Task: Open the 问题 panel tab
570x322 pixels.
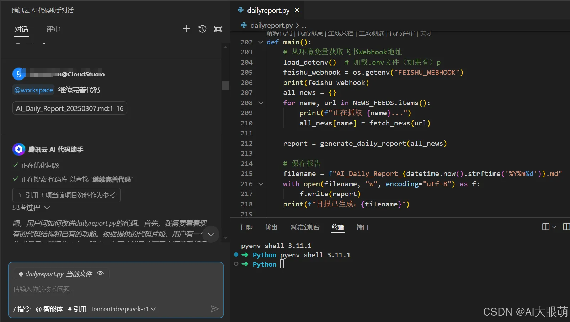Action: (x=247, y=227)
